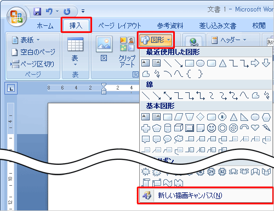Insert a ページ区切り page break
The height and width of the screenshot is (211, 274).
pos(32,64)
